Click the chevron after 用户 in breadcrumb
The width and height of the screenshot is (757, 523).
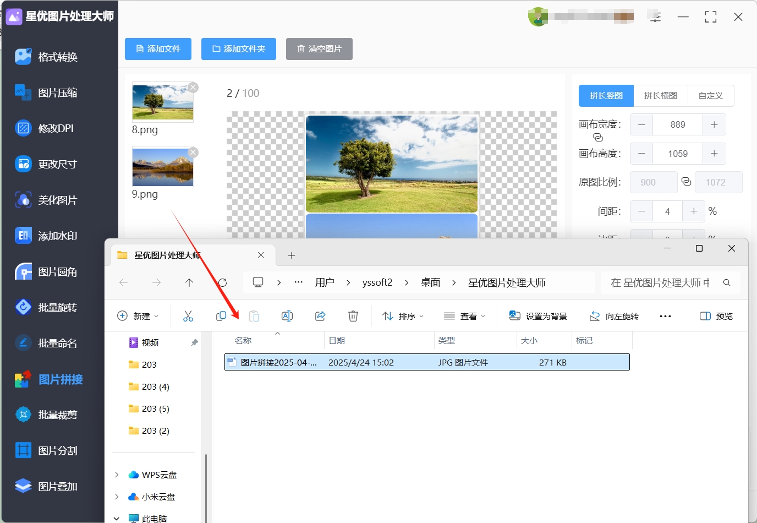(x=348, y=282)
